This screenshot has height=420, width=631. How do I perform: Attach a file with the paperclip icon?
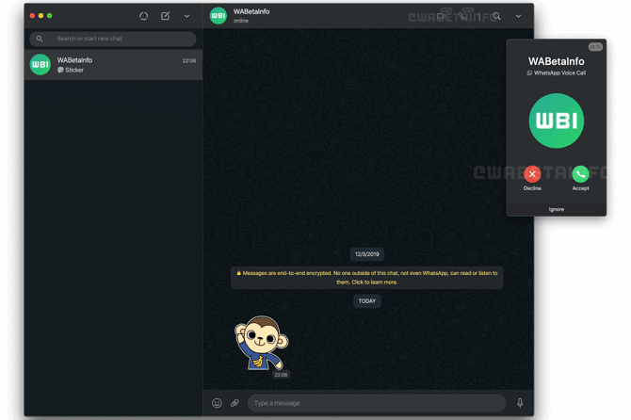coord(235,403)
